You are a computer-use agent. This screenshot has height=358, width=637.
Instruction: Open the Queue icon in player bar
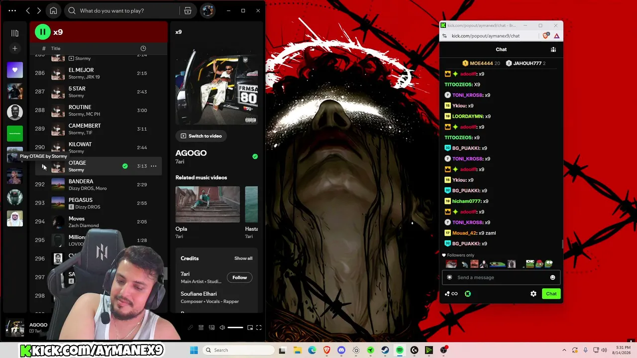coord(201,328)
